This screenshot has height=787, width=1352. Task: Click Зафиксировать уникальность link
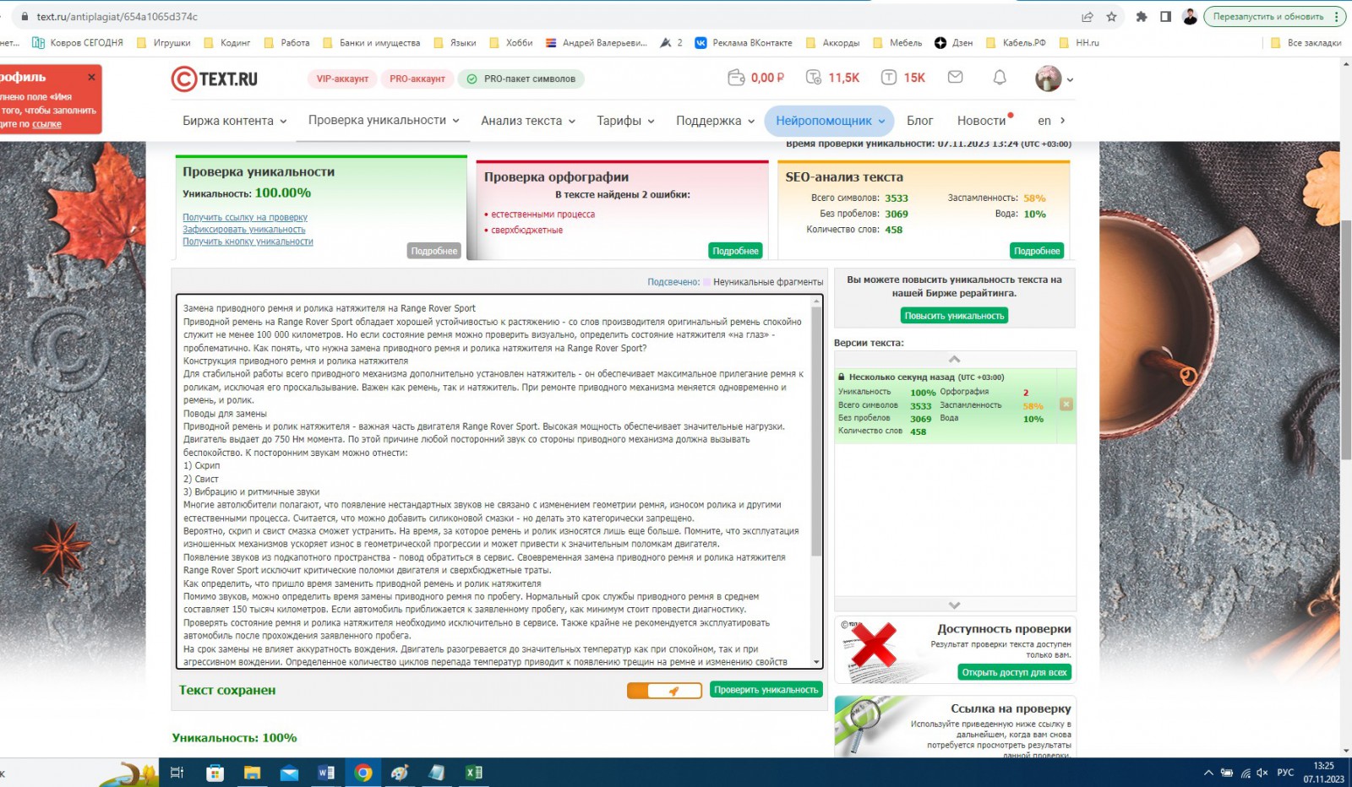click(x=244, y=230)
